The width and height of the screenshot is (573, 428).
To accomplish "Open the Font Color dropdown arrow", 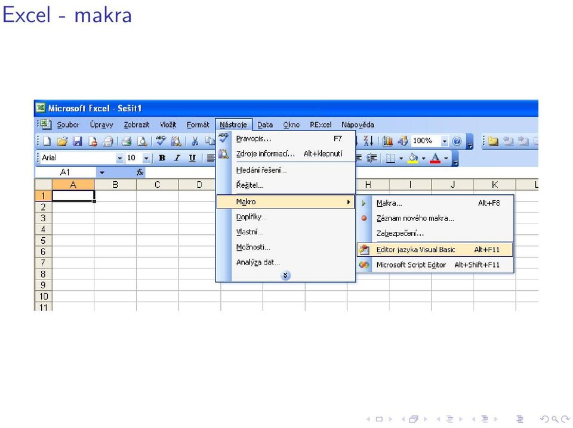I will point(446,159).
